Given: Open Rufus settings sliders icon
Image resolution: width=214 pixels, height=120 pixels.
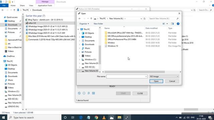Looking at the screenshot, I should (89, 93).
